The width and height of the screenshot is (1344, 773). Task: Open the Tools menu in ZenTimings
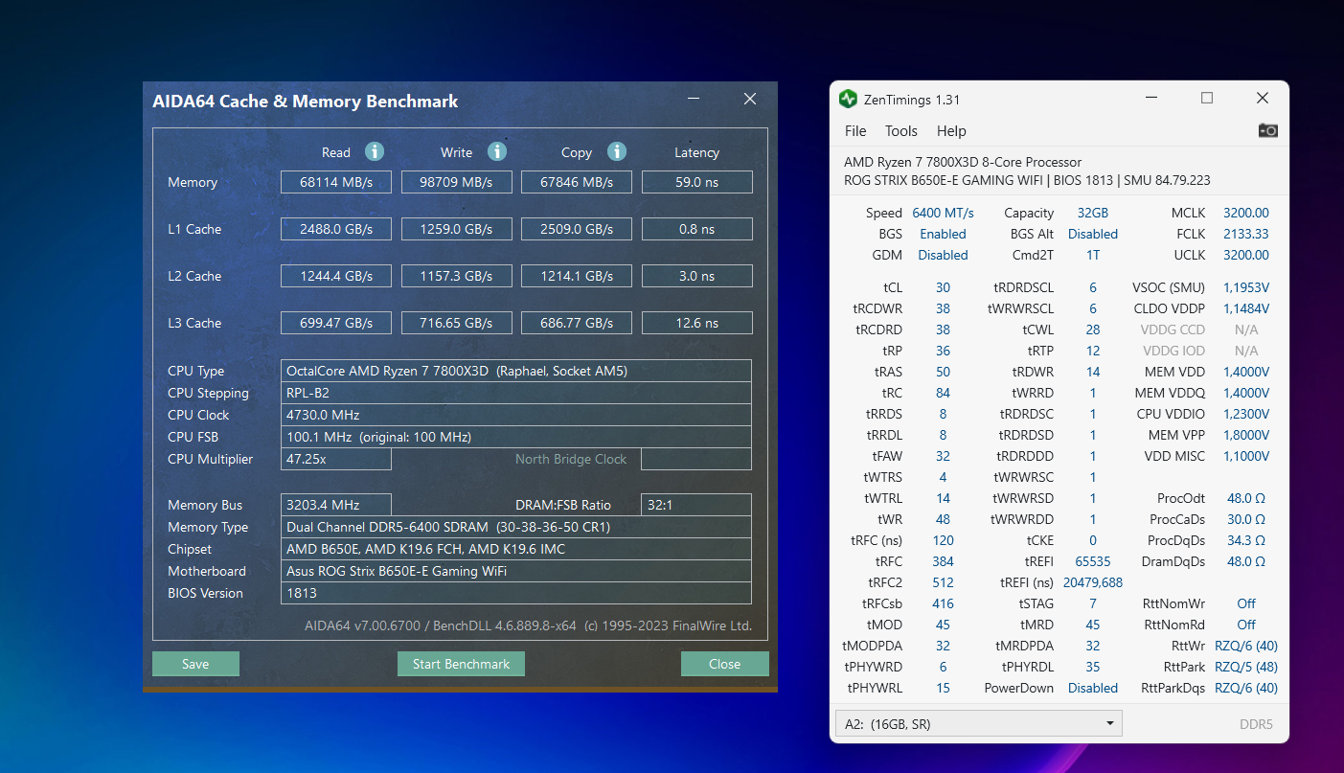tap(901, 131)
